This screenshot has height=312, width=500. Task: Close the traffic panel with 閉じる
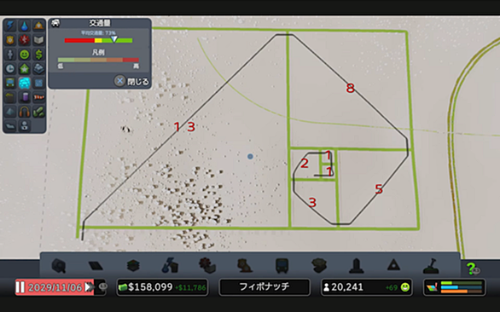click(x=131, y=81)
